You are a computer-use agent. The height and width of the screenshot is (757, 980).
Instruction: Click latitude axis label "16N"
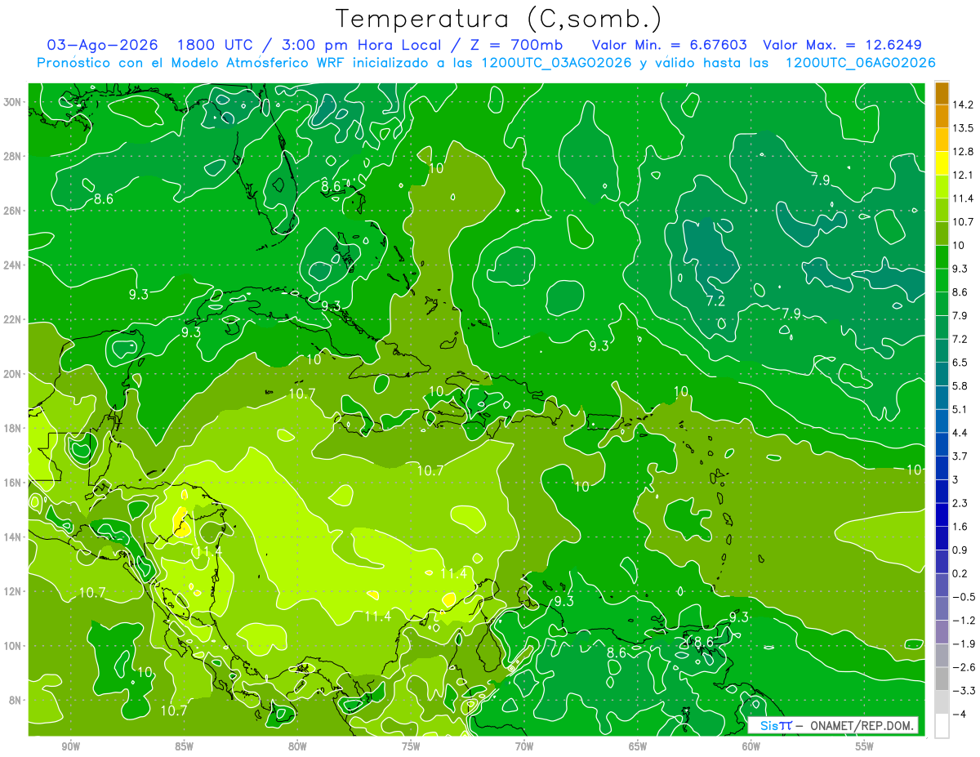(12, 483)
